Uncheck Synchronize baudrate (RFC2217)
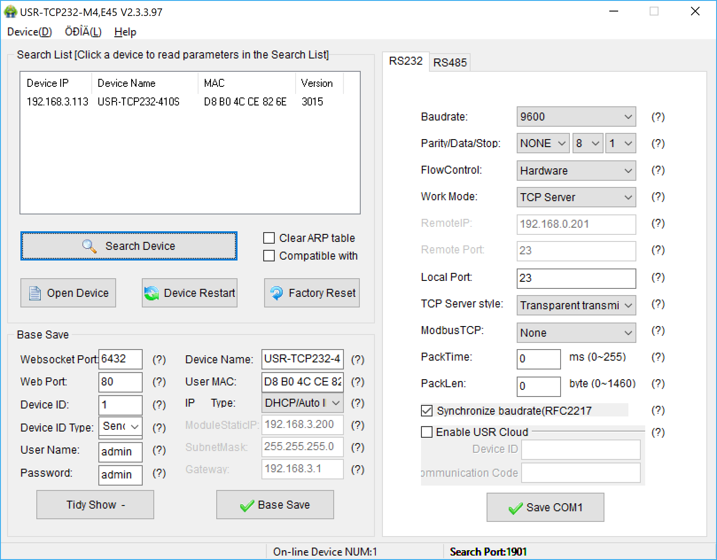The height and width of the screenshot is (560, 717). pyautogui.click(x=427, y=411)
